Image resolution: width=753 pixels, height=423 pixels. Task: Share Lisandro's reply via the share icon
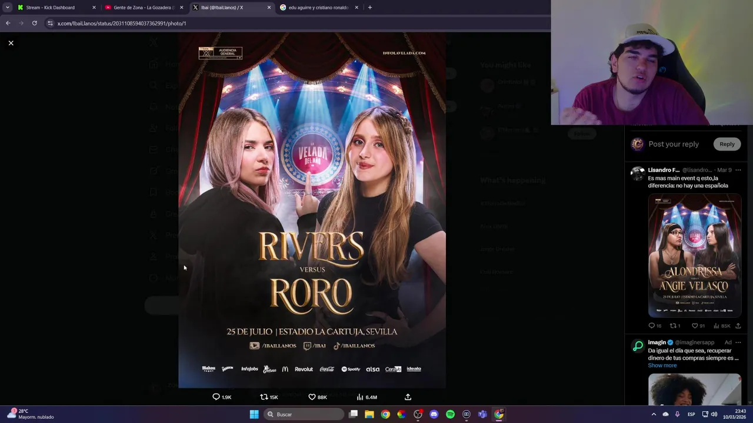[x=738, y=325]
